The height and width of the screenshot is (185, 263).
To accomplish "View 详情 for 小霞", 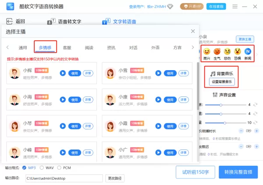I will coord(184,126).
